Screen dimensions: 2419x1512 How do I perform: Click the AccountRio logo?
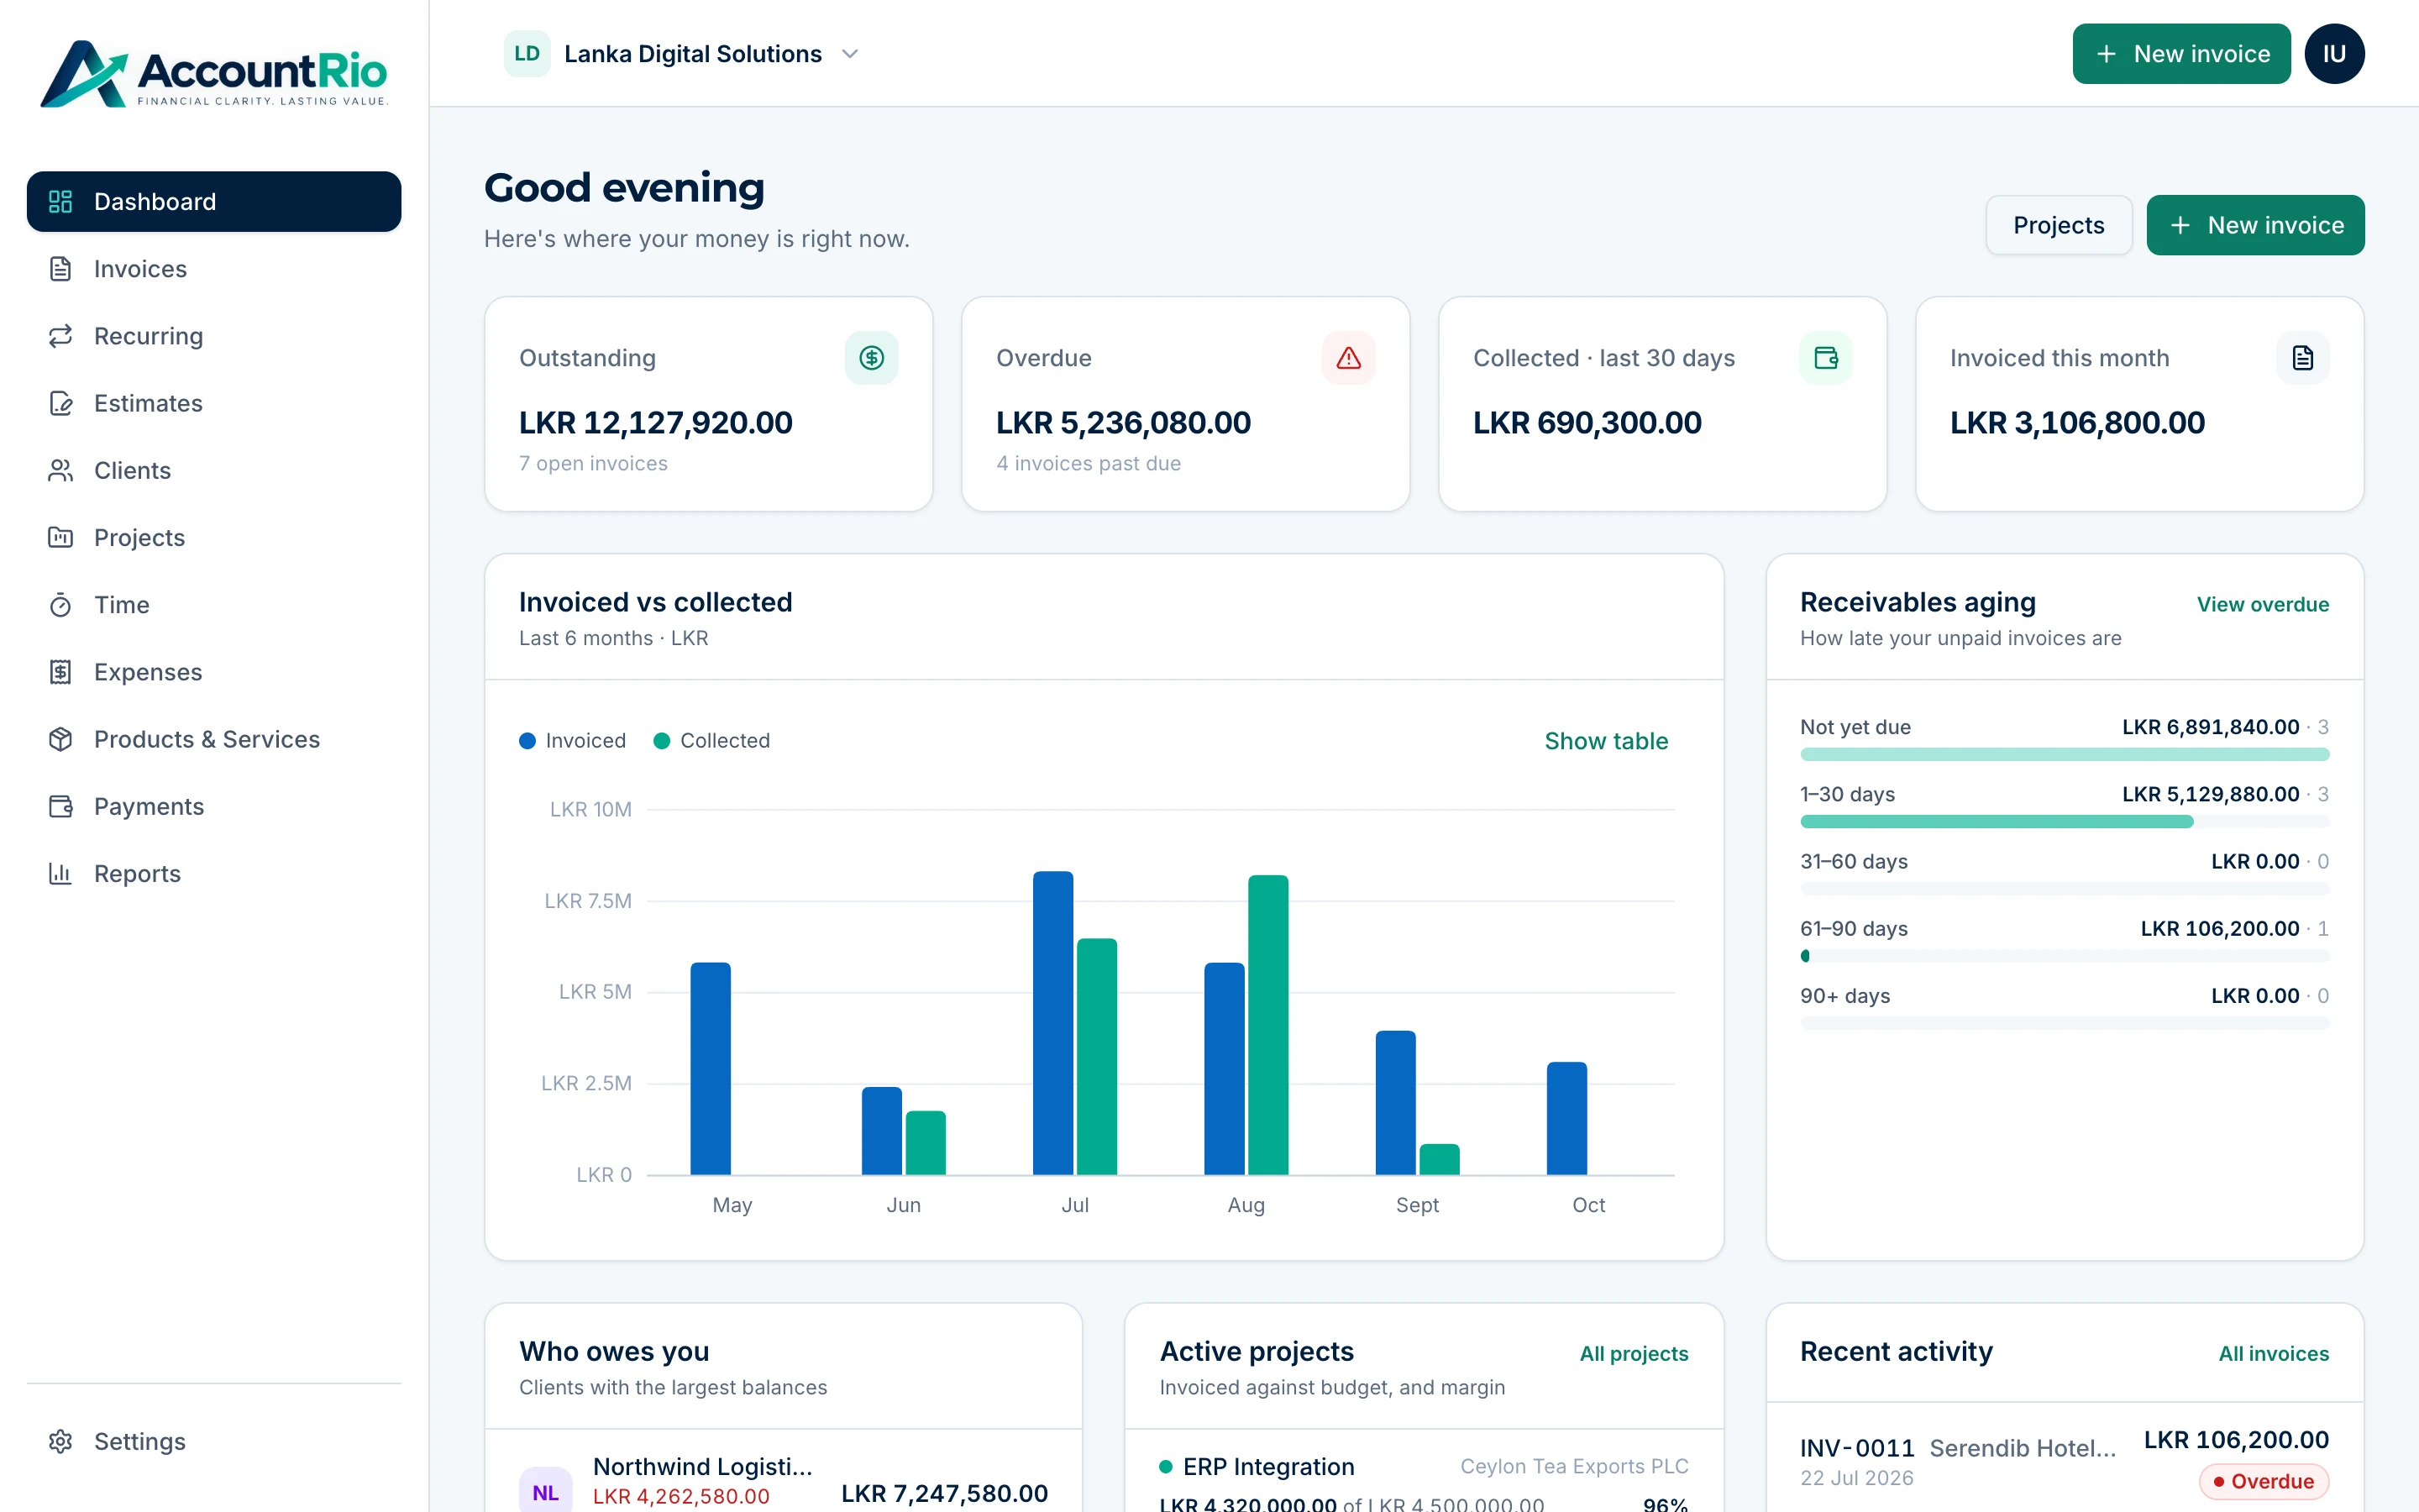coord(214,73)
